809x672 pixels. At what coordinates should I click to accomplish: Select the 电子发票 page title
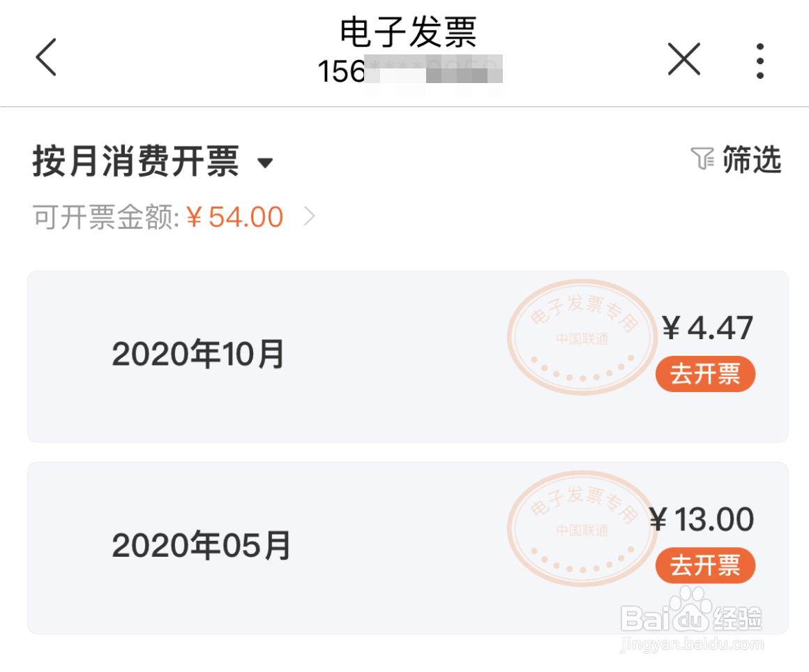click(407, 31)
